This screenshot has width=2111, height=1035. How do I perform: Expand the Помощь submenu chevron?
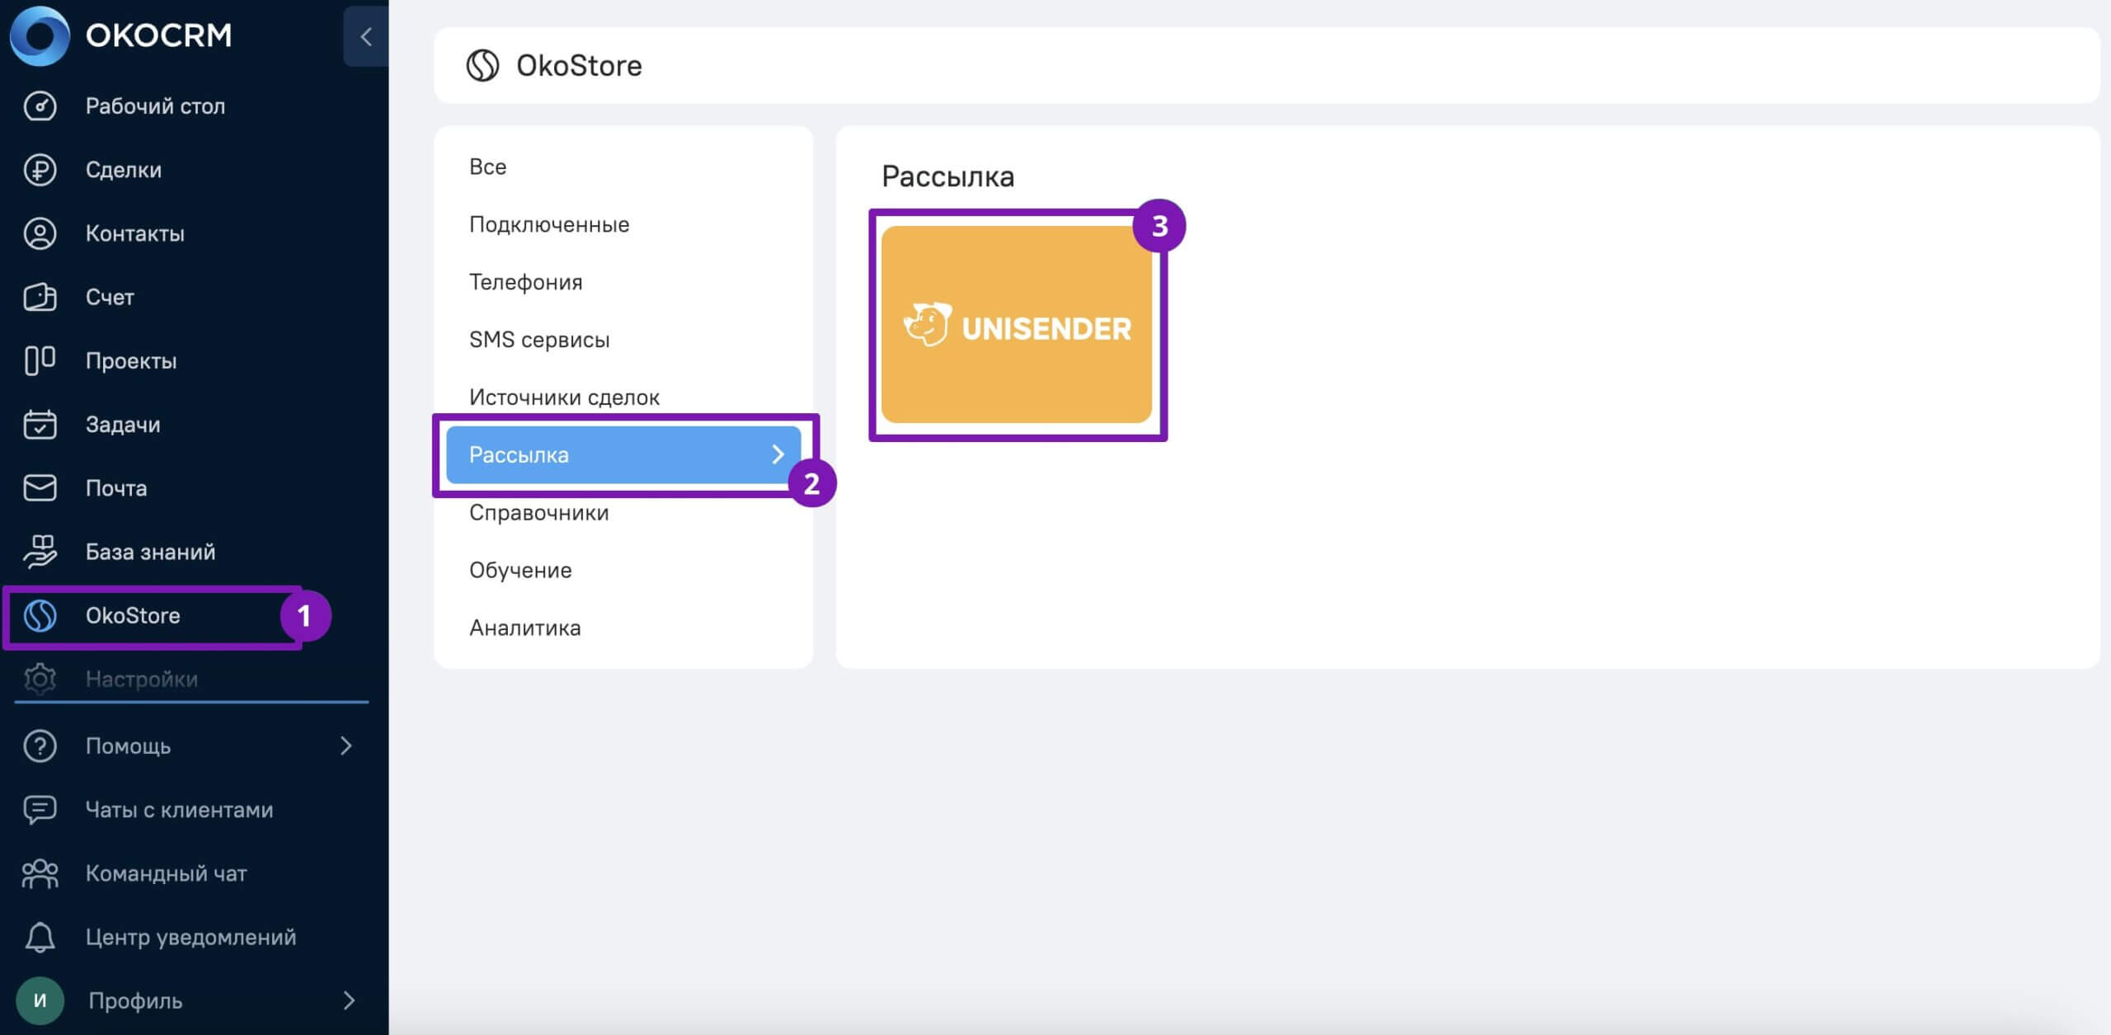346,746
